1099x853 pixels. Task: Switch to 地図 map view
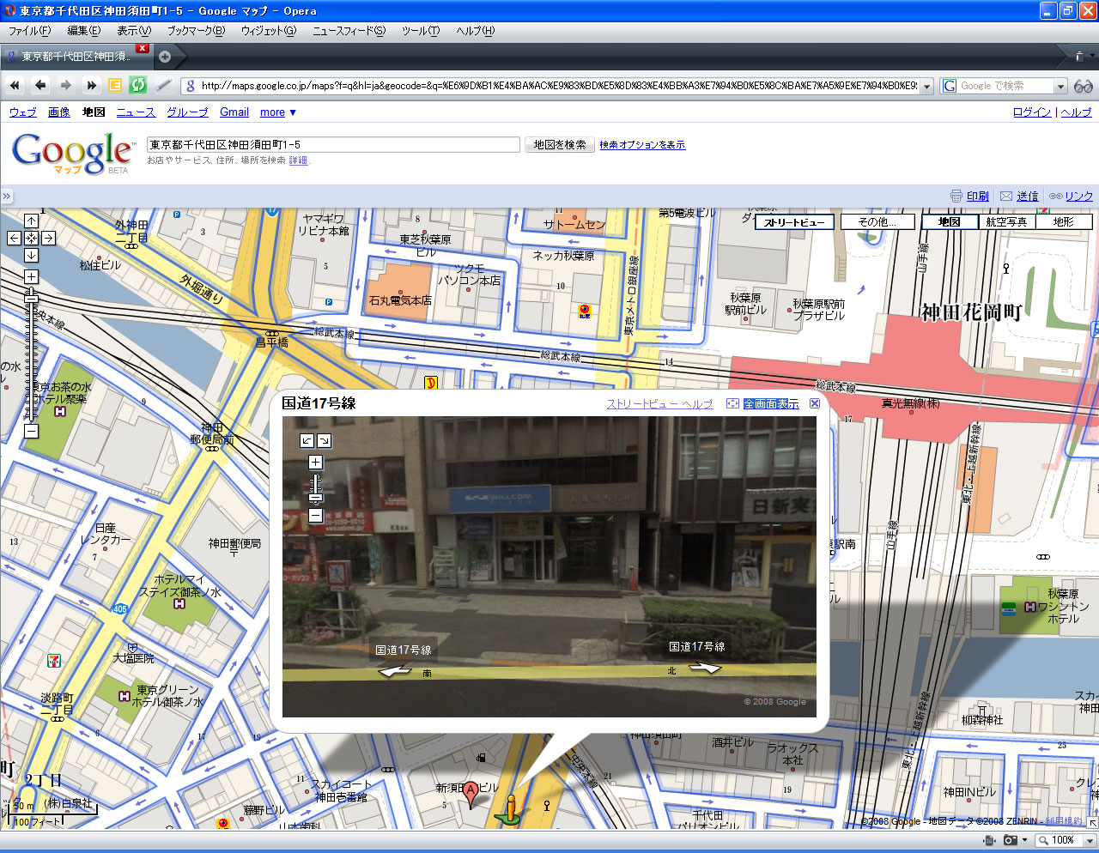[950, 221]
